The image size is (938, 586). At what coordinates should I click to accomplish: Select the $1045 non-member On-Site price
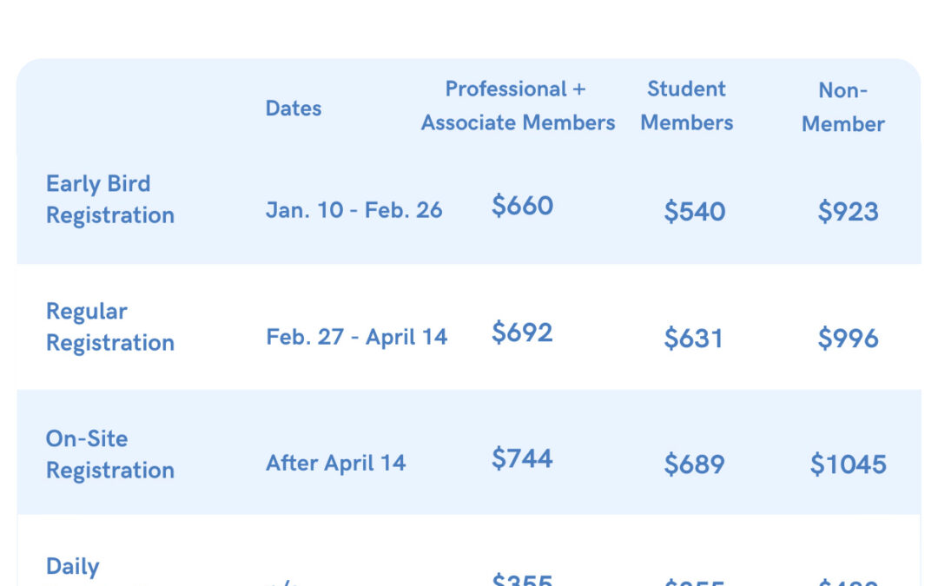tap(849, 464)
